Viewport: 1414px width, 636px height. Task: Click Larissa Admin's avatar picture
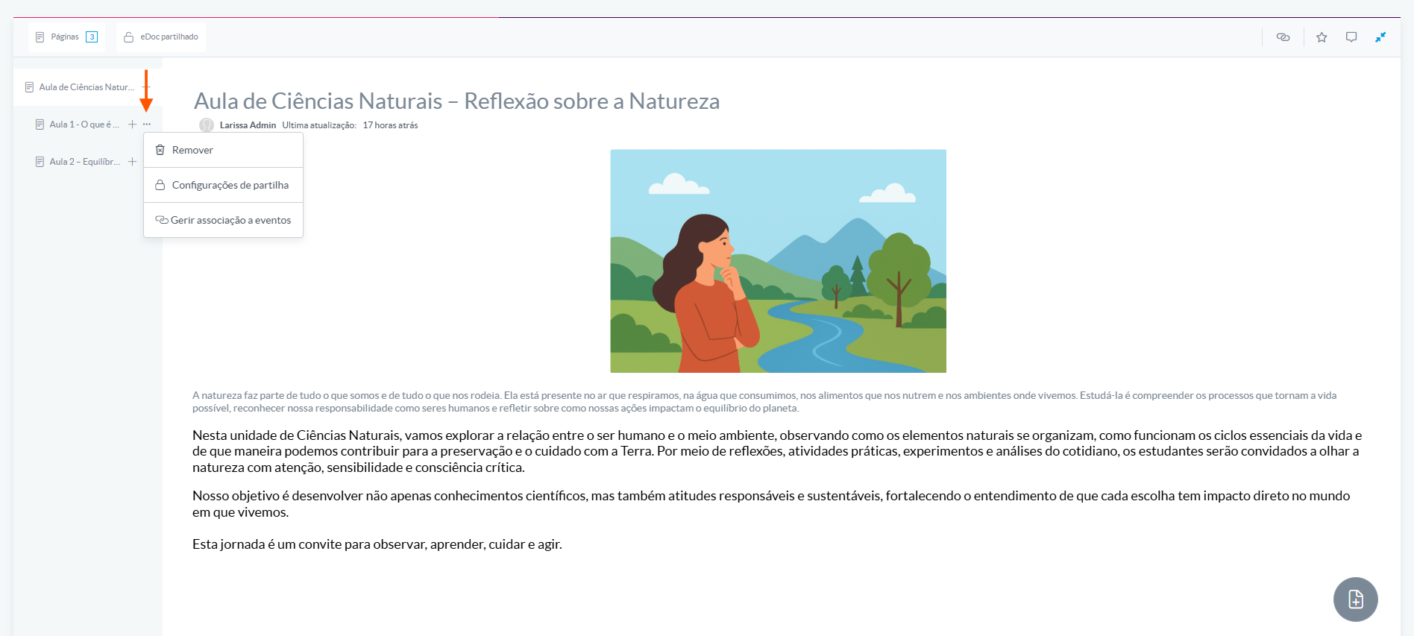(x=207, y=125)
